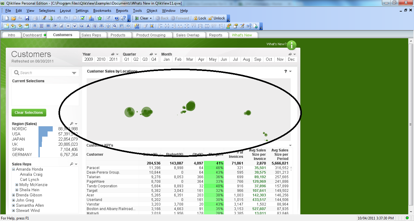Open a file with the folder icon
414x221 pixels.
(x=13, y=18)
